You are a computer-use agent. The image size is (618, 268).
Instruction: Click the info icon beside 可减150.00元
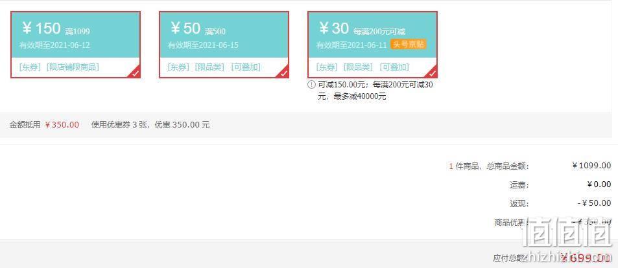click(312, 85)
